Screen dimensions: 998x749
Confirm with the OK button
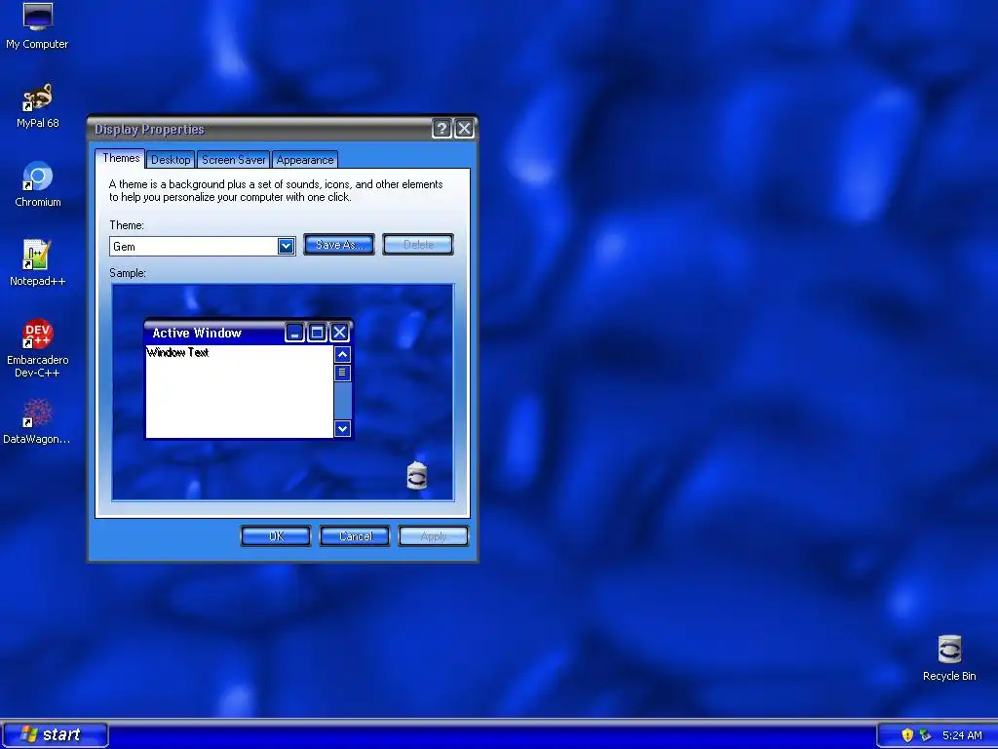[276, 536]
